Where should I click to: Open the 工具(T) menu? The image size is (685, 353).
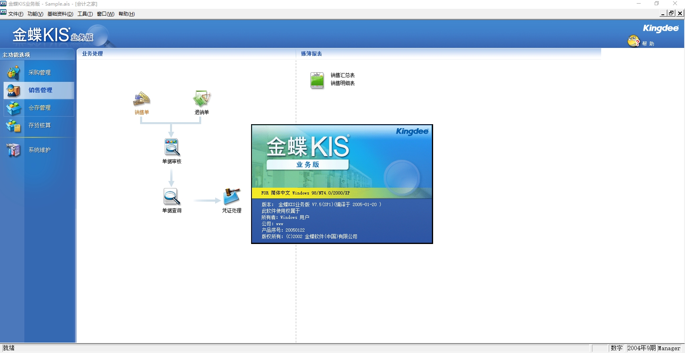click(x=85, y=14)
